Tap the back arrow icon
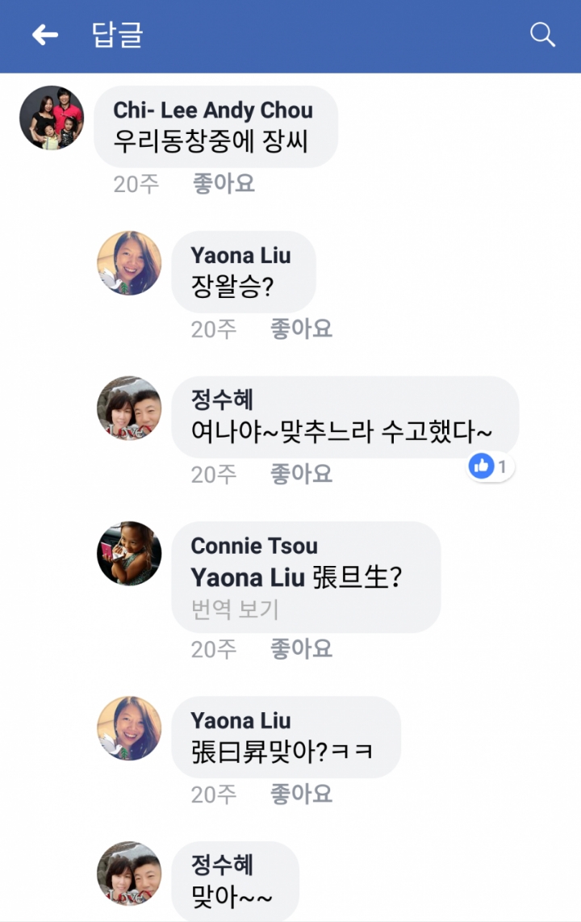581x922 pixels. click(x=45, y=35)
